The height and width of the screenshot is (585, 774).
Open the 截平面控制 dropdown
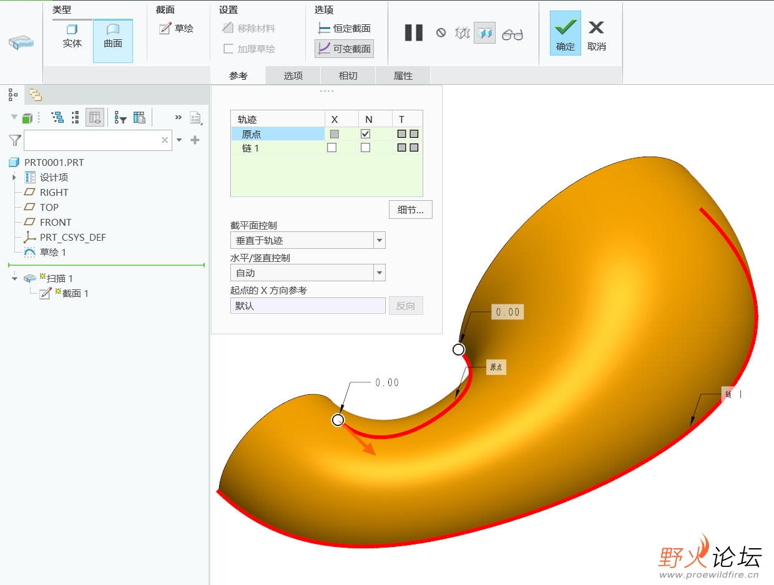pyautogui.click(x=308, y=240)
